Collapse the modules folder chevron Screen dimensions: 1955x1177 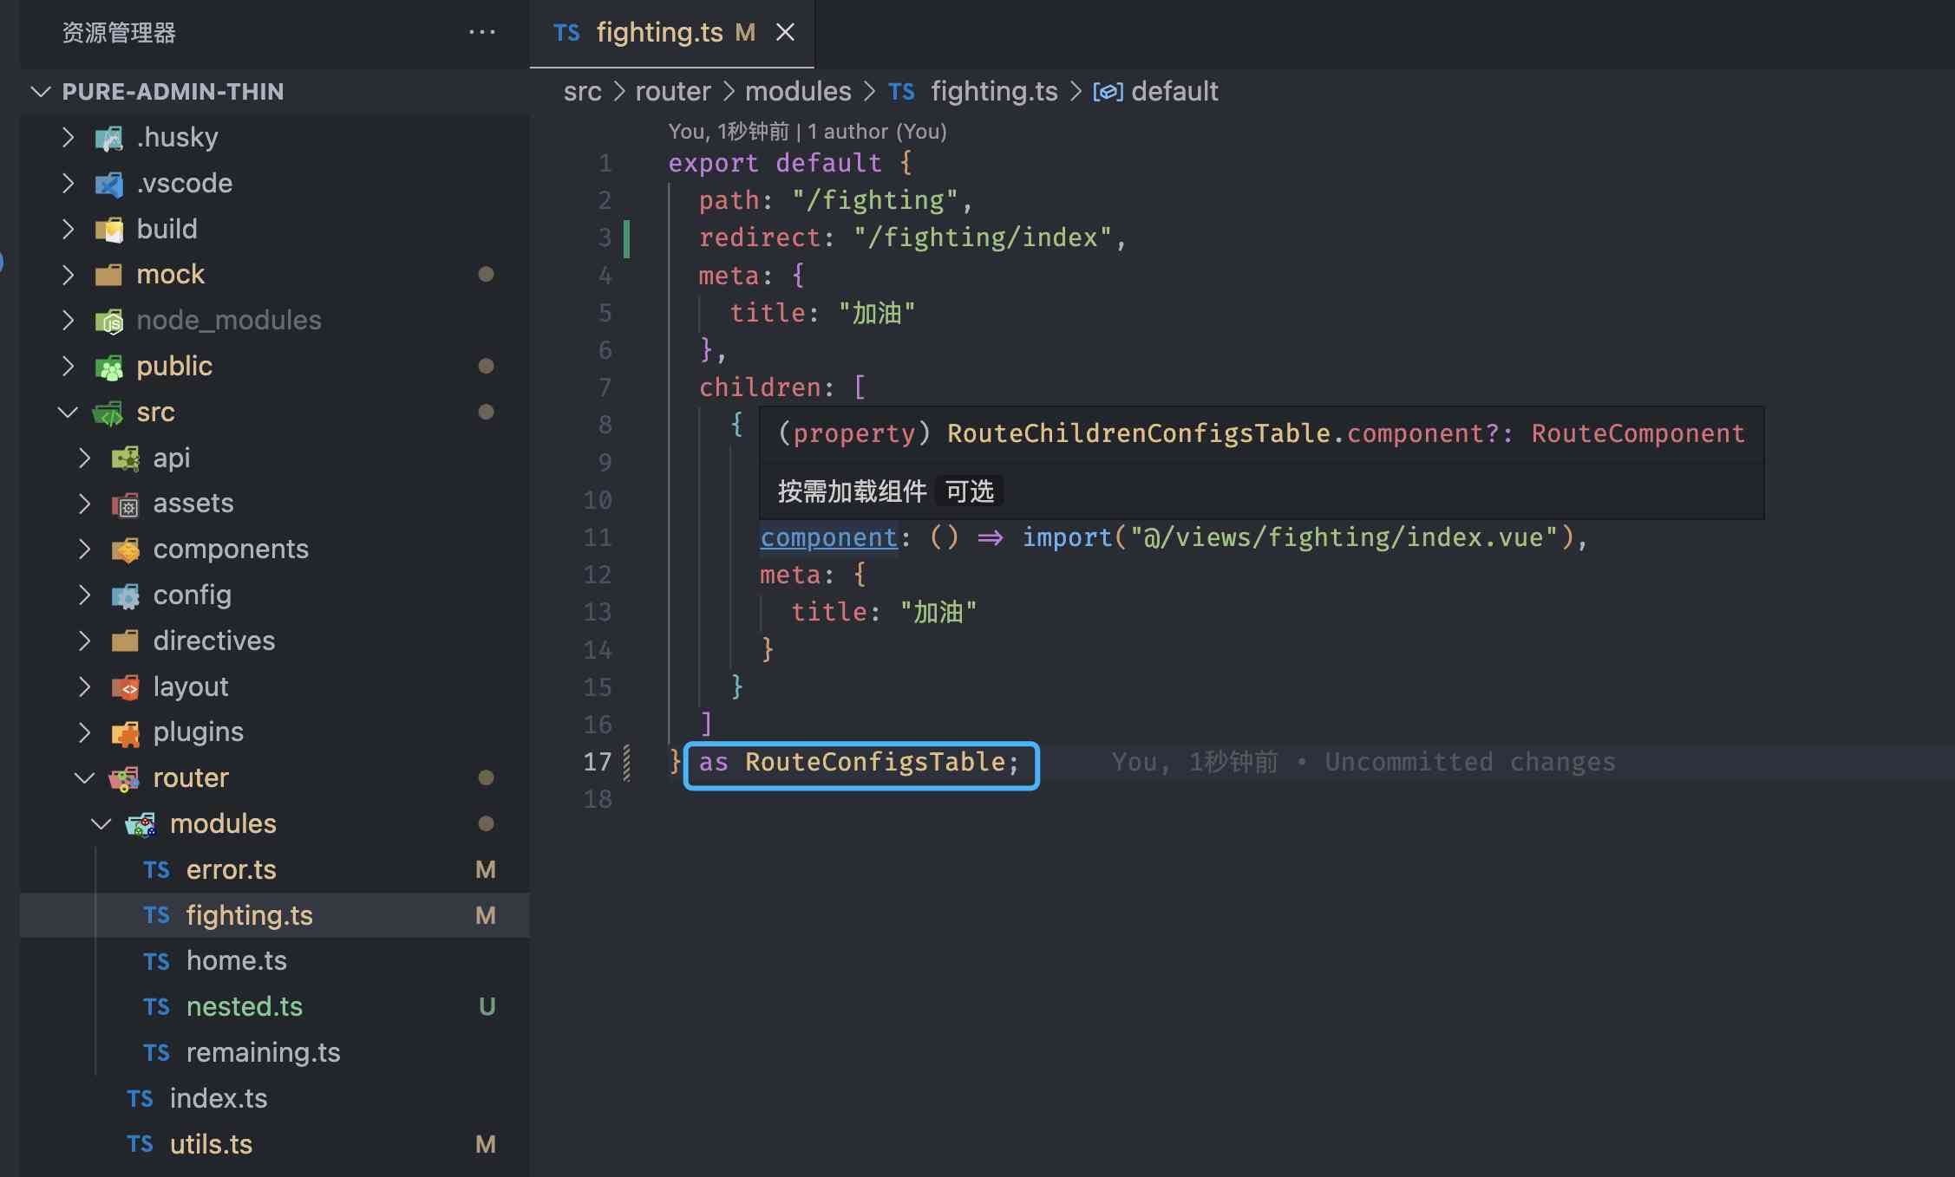[x=101, y=824]
